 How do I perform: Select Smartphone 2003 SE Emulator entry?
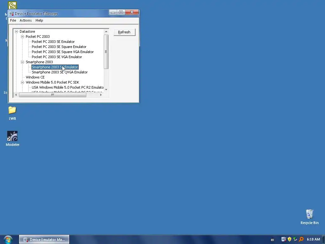pyautogui.click(x=55, y=67)
